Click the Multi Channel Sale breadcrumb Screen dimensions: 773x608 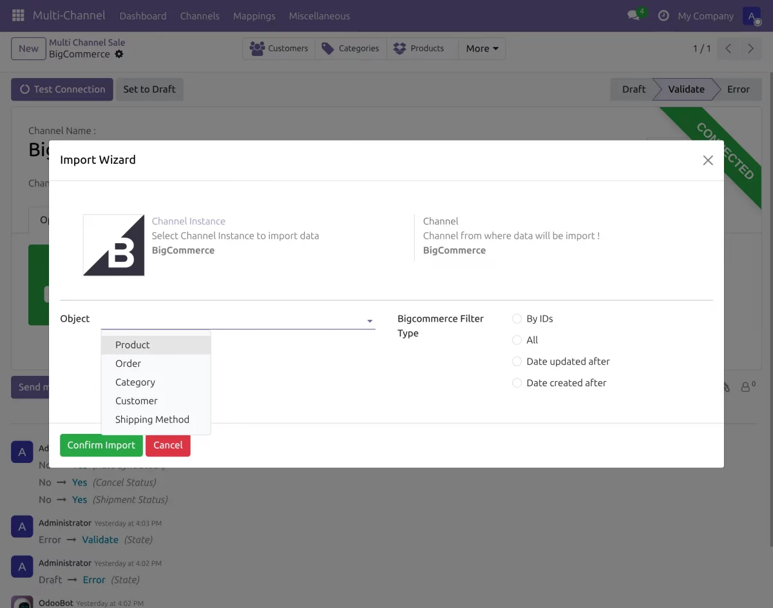click(x=87, y=43)
